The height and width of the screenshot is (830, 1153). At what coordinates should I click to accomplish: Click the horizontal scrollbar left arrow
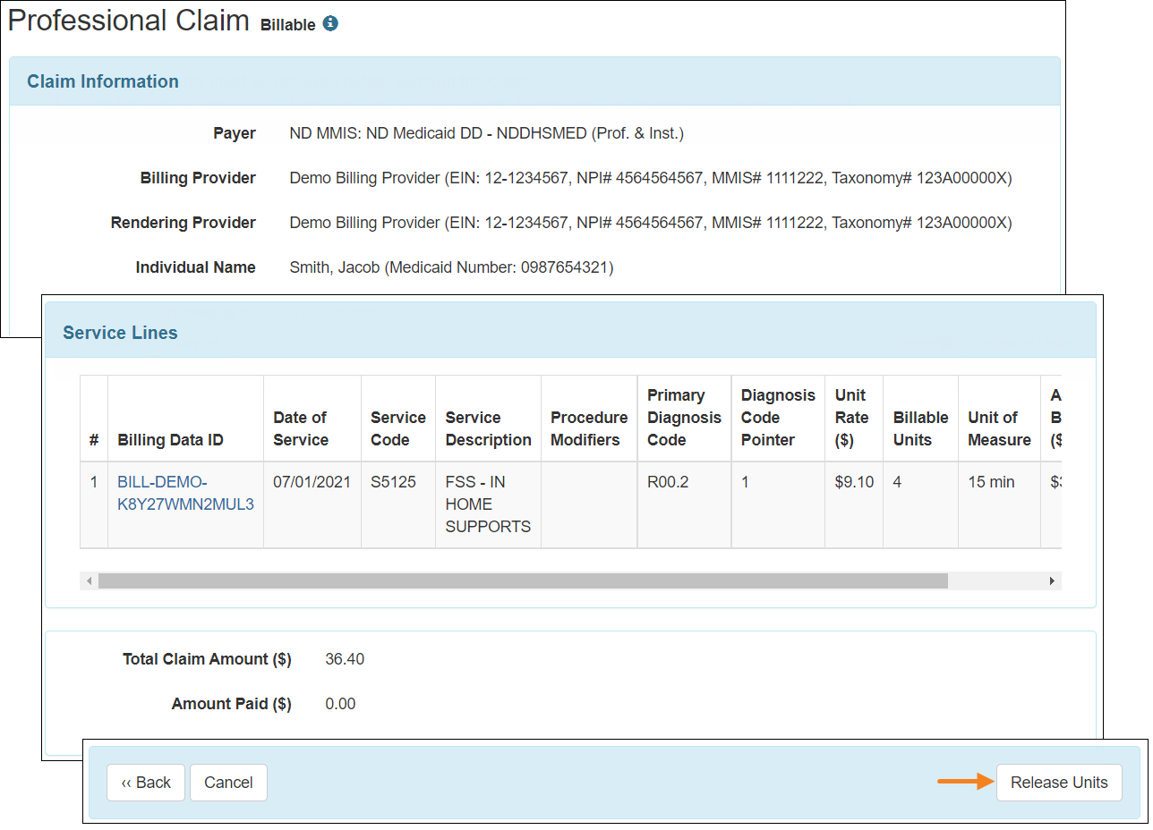point(89,581)
